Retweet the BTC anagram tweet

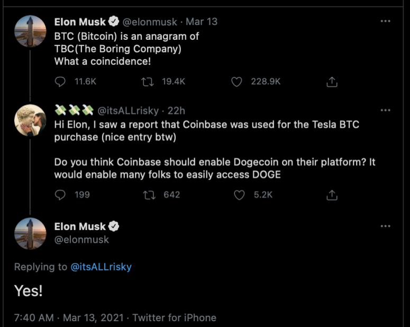click(149, 82)
